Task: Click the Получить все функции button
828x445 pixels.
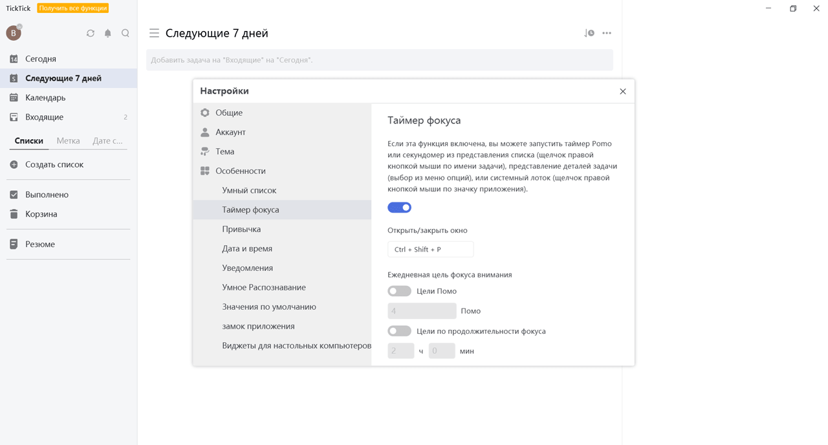Action: pos(73,8)
